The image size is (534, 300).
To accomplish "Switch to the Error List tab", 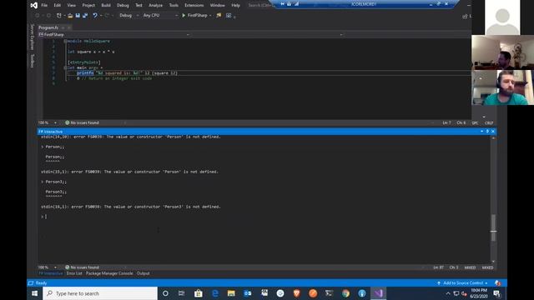I will (x=74, y=273).
